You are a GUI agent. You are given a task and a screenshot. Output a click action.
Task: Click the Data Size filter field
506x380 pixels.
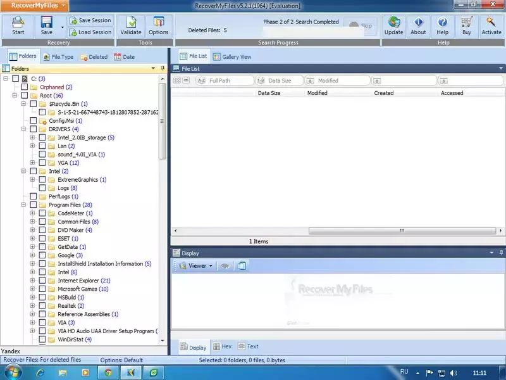click(280, 80)
